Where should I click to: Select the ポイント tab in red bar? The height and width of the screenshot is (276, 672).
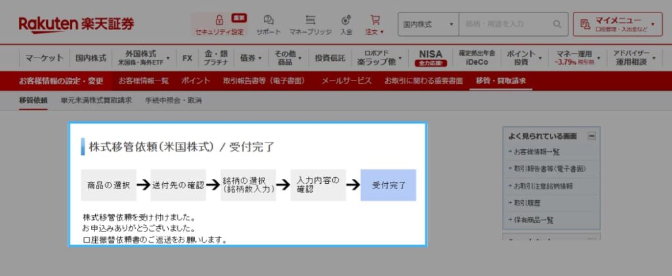click(196, 80)
